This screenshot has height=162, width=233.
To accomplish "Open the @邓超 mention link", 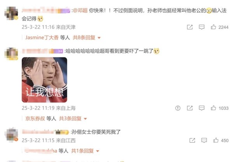I will [80, 10].
